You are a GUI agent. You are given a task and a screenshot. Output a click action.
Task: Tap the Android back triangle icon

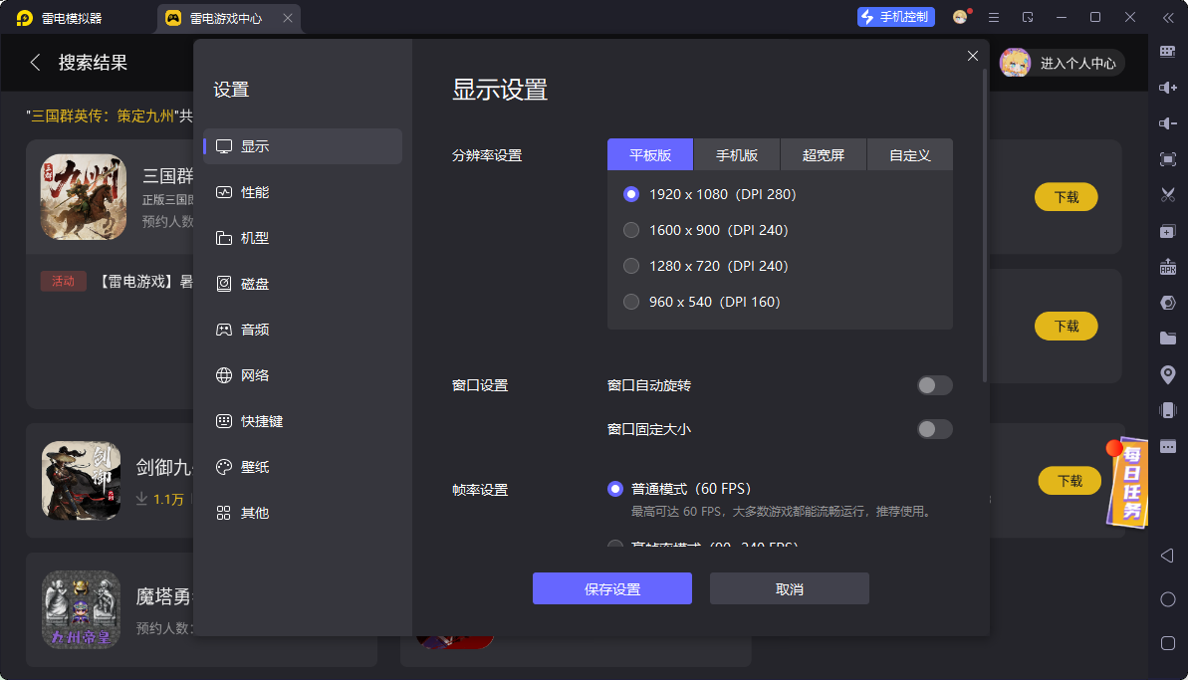(1167, 556)
